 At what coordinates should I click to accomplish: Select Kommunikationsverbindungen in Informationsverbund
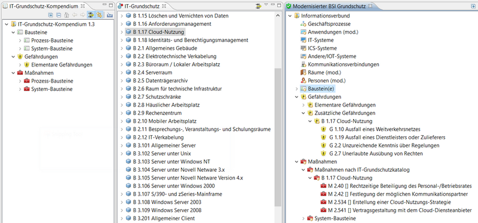click(x=344, y=65)
